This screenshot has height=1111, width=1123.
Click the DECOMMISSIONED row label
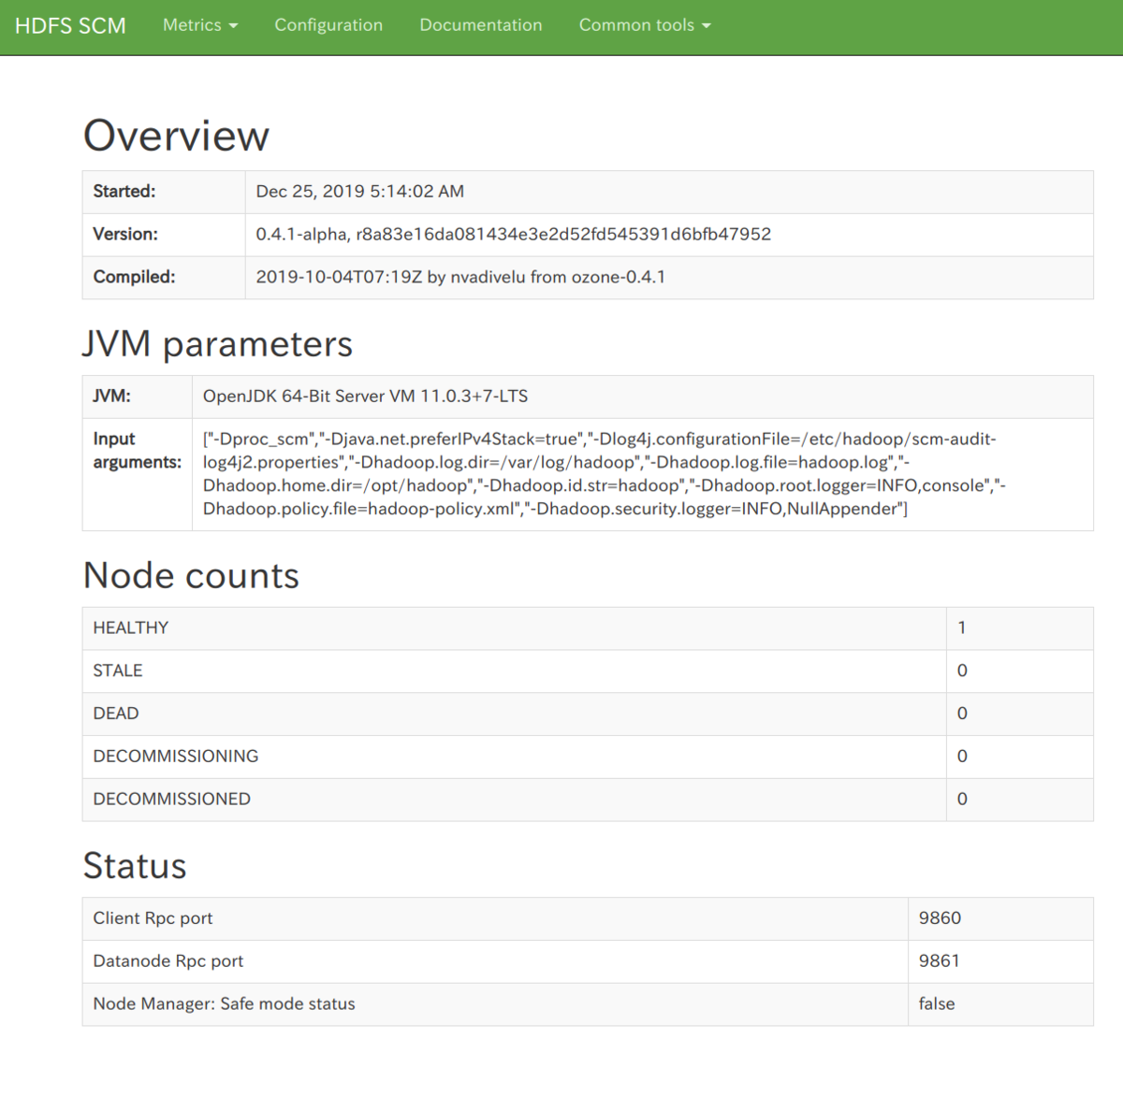pyautogui.click(x=172, y=799)
